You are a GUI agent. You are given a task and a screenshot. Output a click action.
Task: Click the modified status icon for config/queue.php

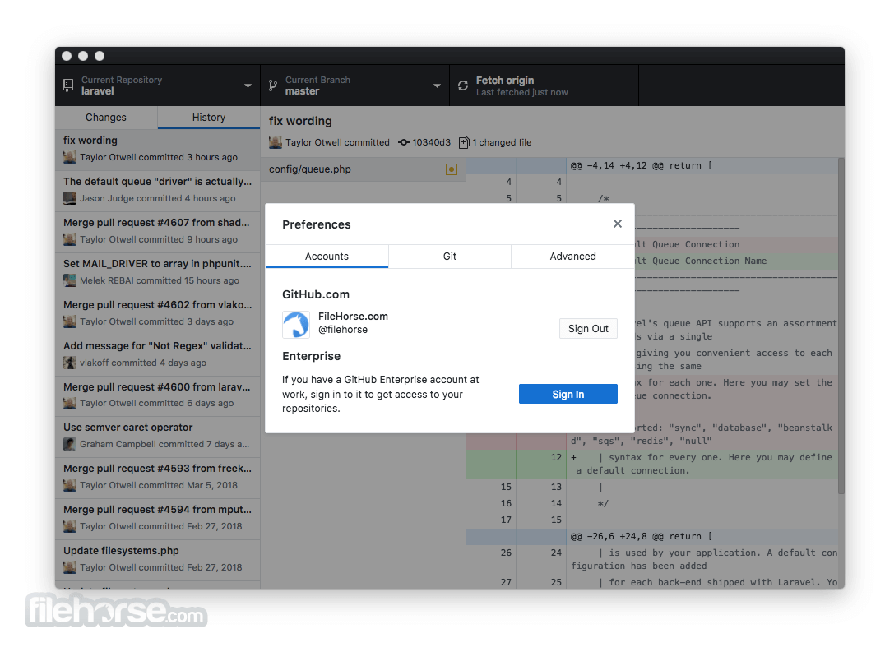pos(452,169)
